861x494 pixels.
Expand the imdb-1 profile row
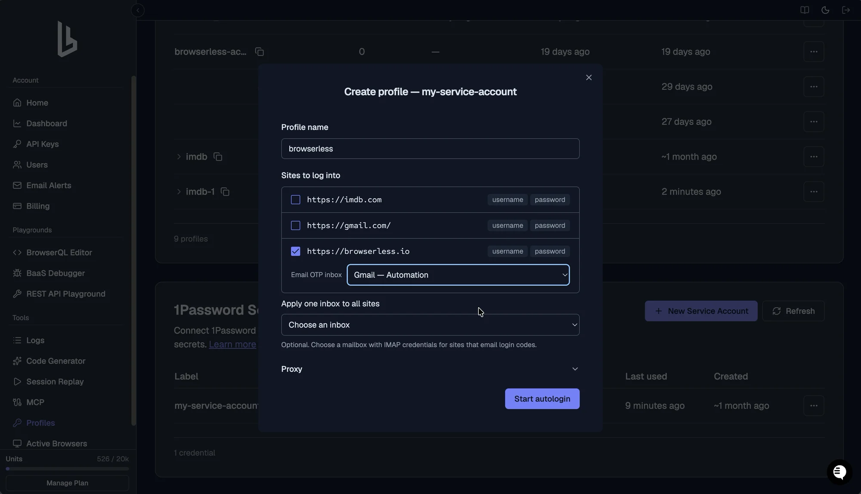(x=179, y=191)
